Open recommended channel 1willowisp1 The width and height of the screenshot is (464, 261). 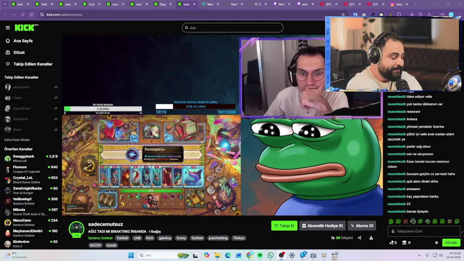31,201
